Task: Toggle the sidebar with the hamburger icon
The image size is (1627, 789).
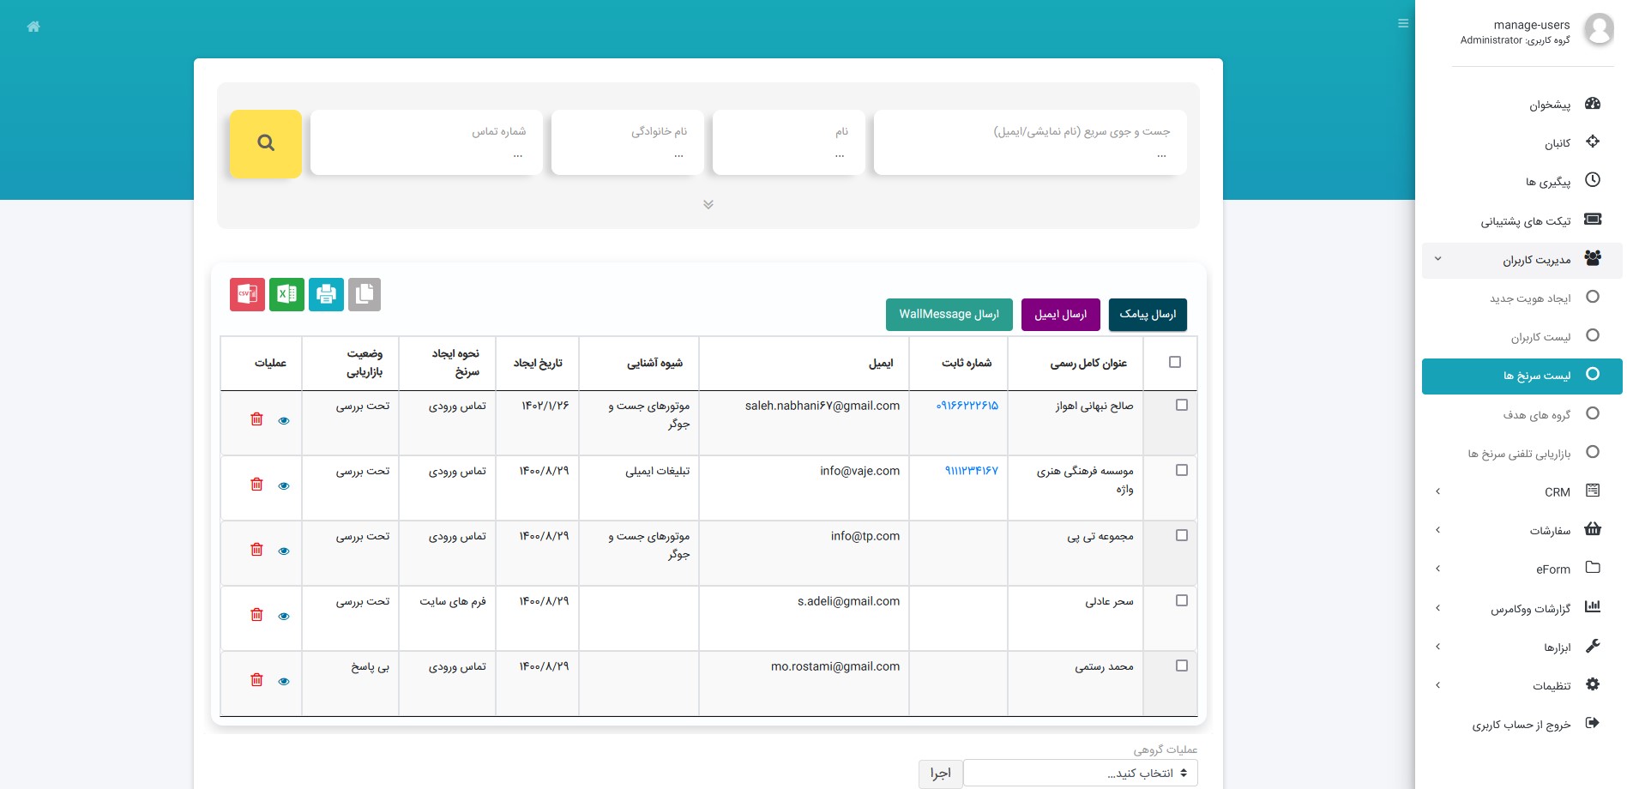Action: [1403, 23]
